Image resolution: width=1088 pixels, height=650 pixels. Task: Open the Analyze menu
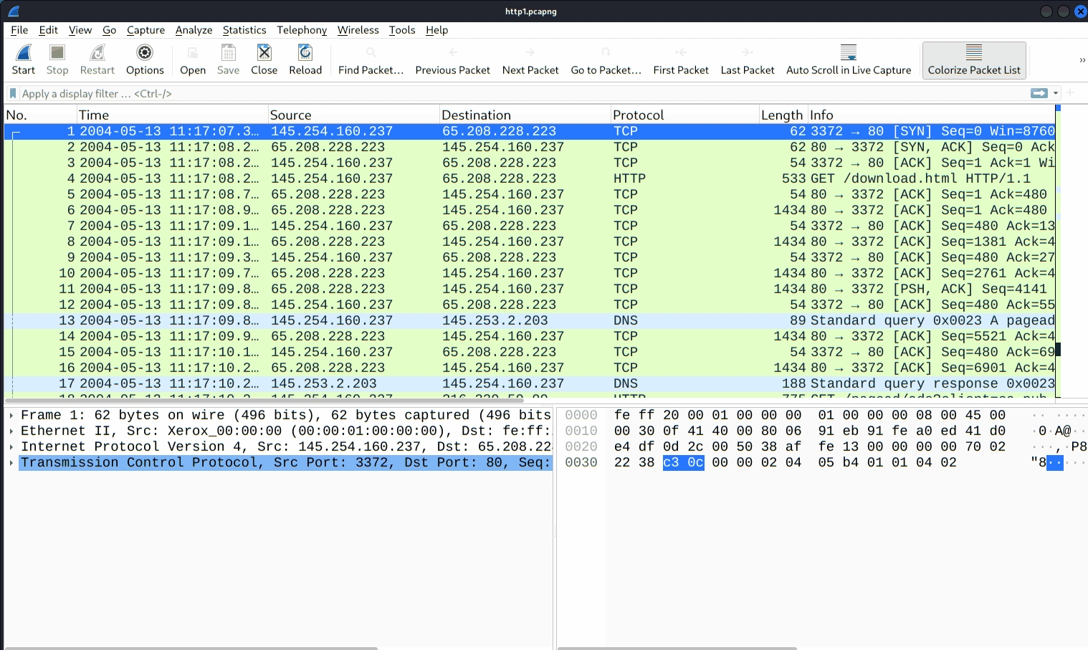pyautogui.click(x=194, y=30)
